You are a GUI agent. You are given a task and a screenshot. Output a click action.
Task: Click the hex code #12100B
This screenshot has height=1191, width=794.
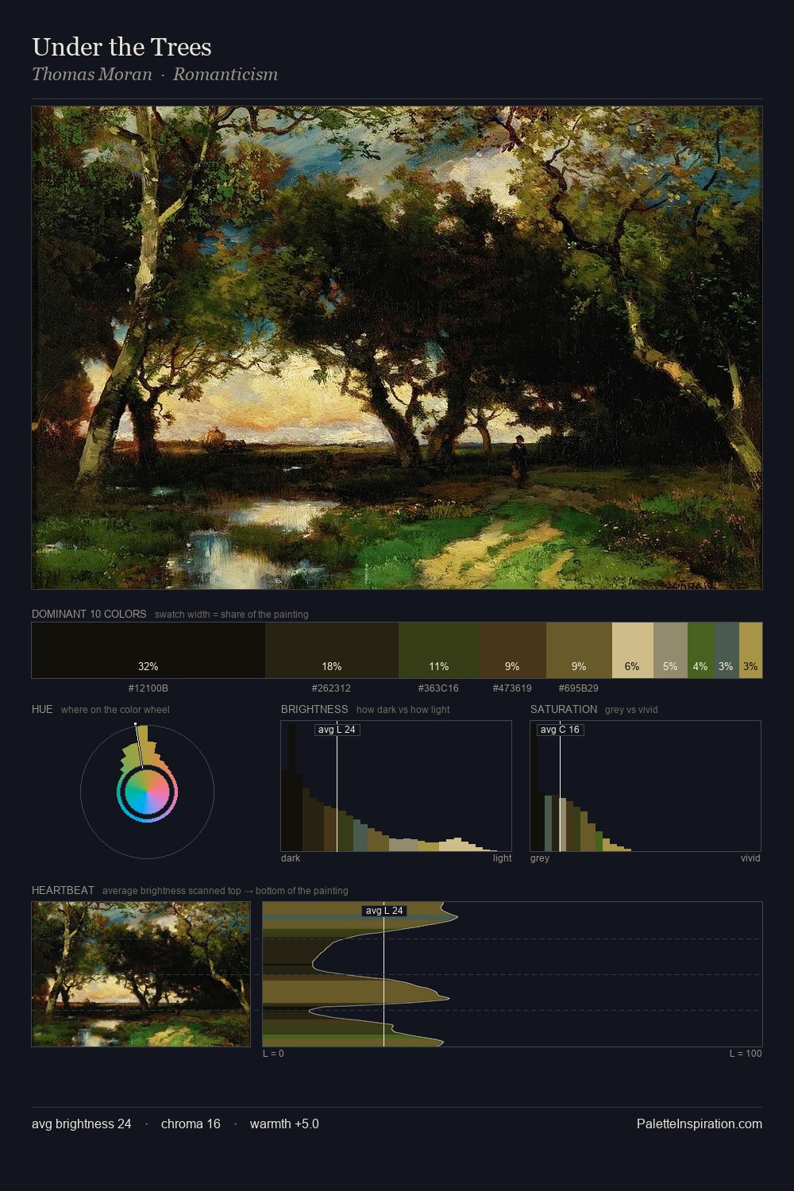148,688
